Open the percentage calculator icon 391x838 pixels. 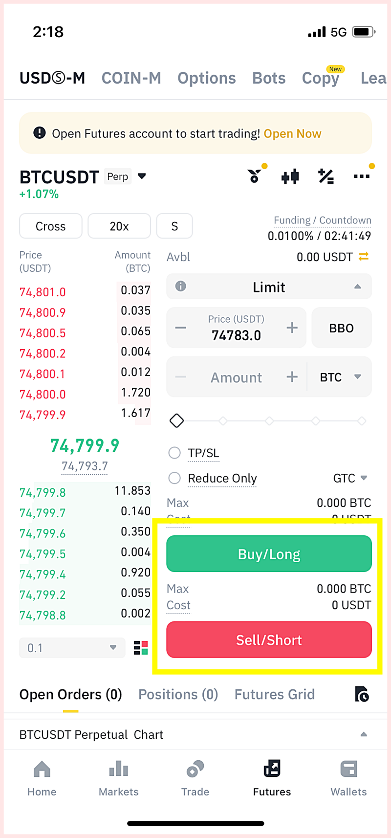[326, 176]
